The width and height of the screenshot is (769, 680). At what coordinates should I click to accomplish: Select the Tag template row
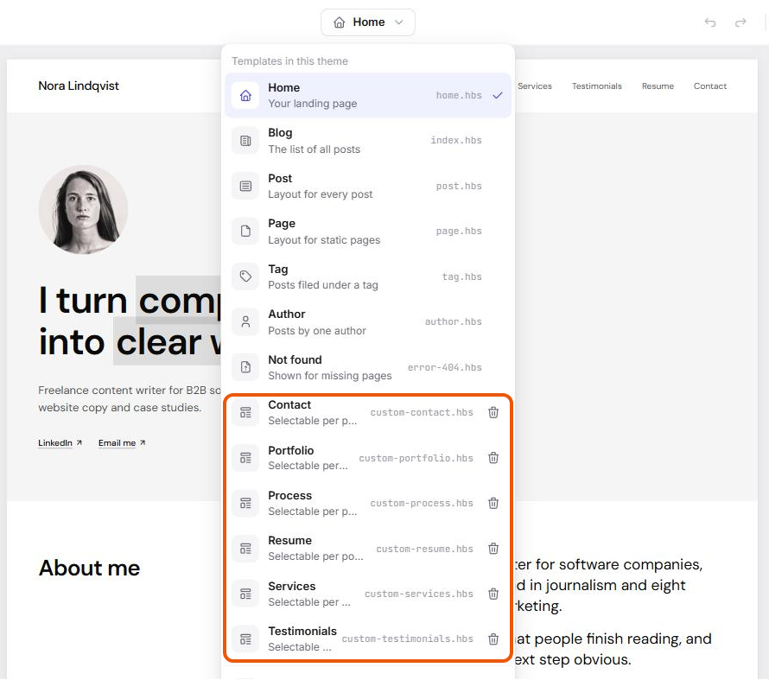click(368, 276)
